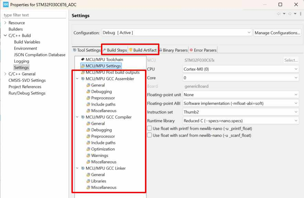Image resolution: width=304 pixels, height=198 pixels.
Task: Click the Select button next to the MCU field
Action: tap(291, 60)
